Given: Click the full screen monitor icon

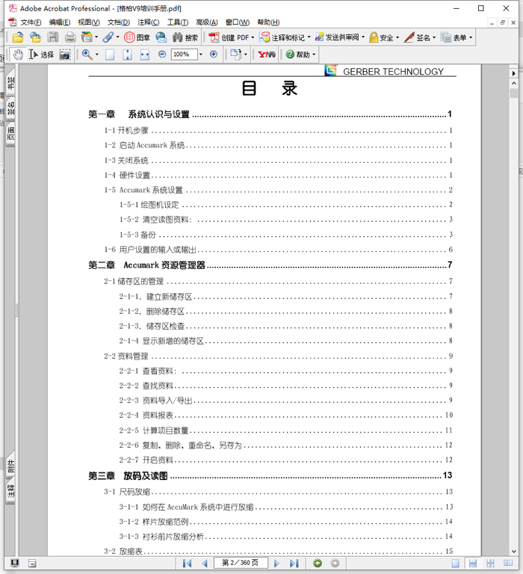Looking at the screenshot, I should click(x=15, y=563).
